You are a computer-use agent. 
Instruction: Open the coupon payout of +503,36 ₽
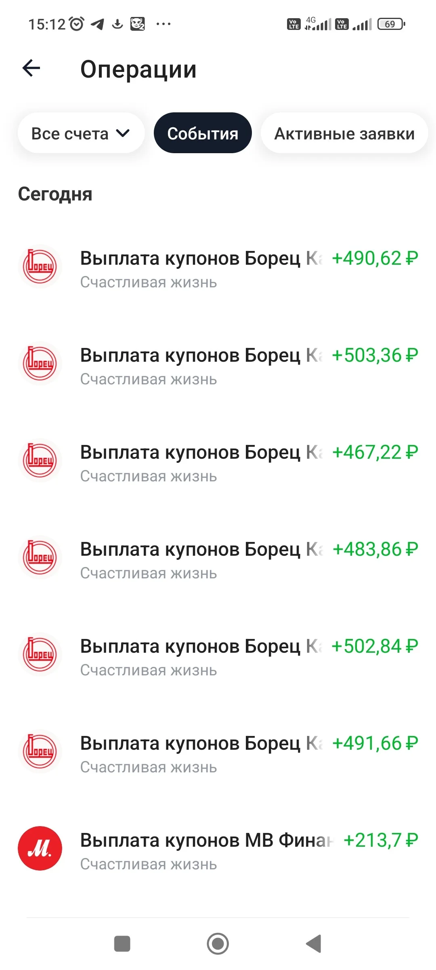218,366
